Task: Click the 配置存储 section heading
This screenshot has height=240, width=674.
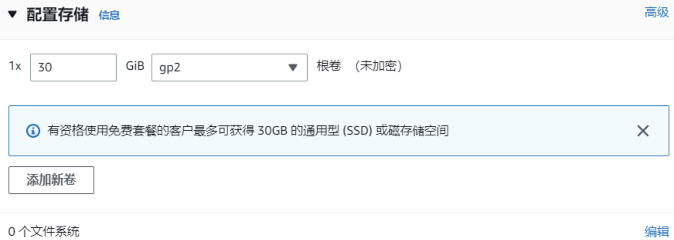Action: point(58,15)
